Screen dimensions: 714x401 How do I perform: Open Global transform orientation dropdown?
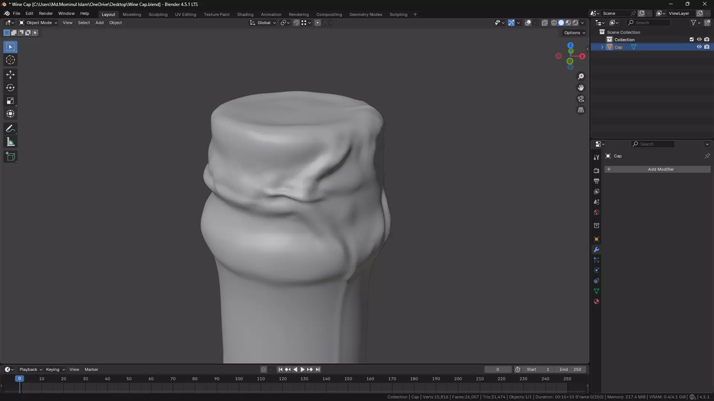pyautogui.click(x=263, y=23)
